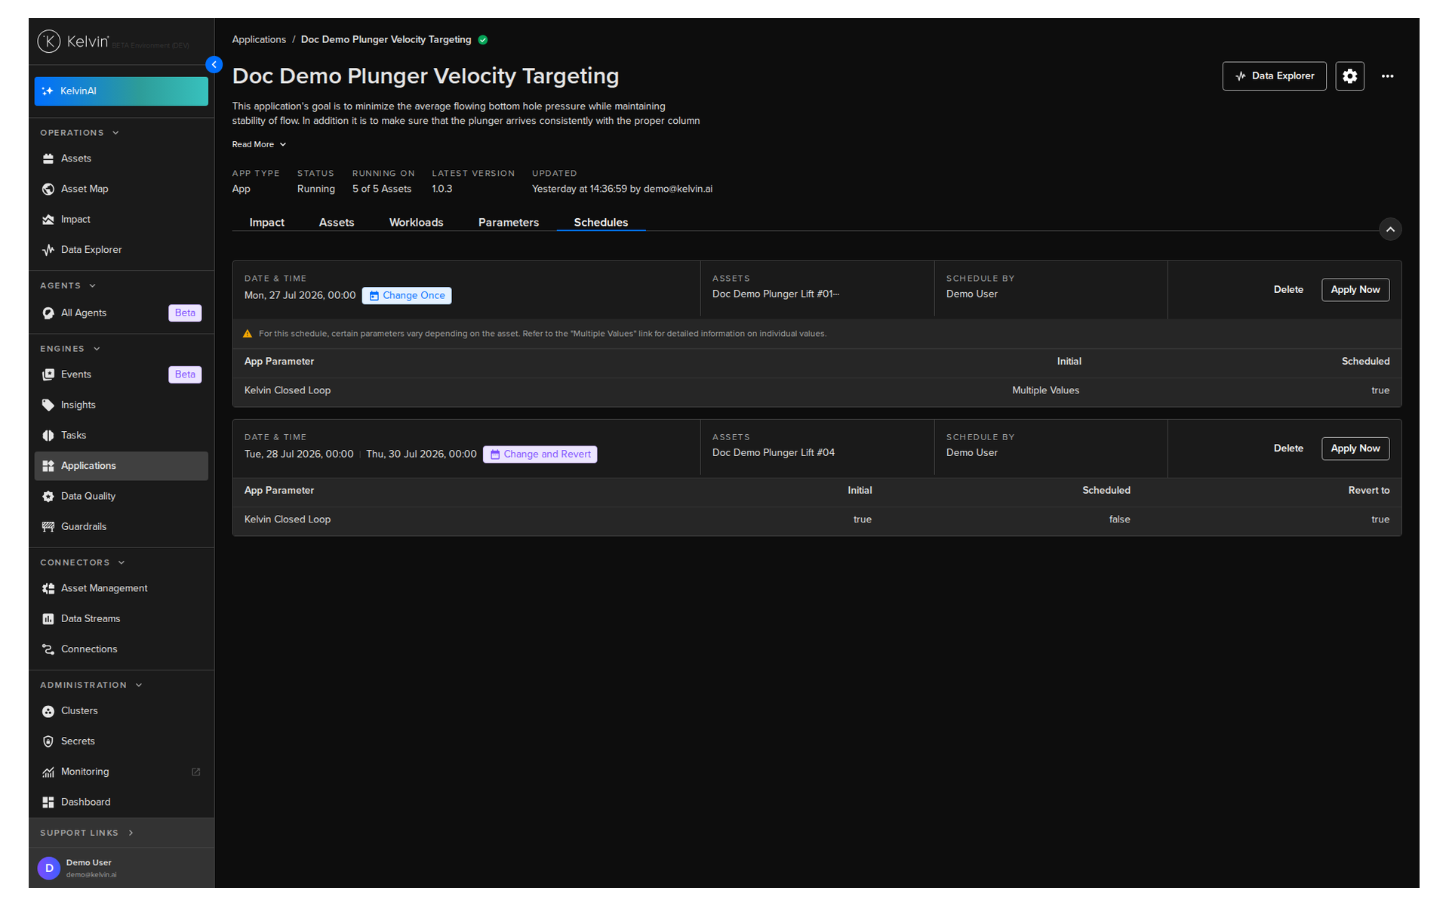The height and width of the screenshot is (906, 1449).
Task: Click "5 of 5 Assets" running value
Action: tap(382, 189)
